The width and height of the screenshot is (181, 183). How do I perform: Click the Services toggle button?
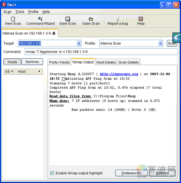pos(32,62)
